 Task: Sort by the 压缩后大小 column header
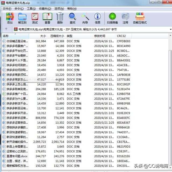point(56,36)
